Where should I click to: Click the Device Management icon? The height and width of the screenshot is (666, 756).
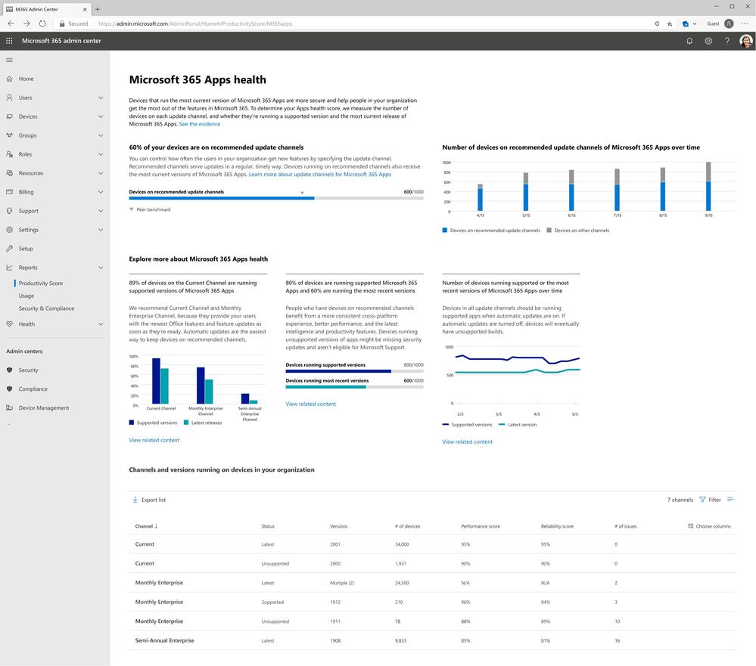[9, 408]
